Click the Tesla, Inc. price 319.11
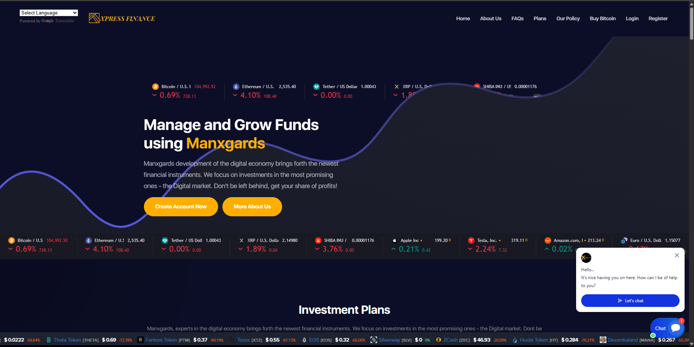Viewport: 694px width, 347px height. pyautogui.click(x=517, y=240)
